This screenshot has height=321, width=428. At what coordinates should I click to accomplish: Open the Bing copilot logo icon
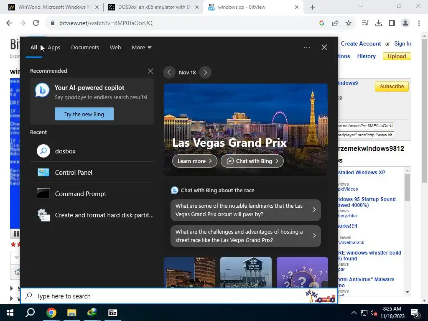click(x=42, y=90)
